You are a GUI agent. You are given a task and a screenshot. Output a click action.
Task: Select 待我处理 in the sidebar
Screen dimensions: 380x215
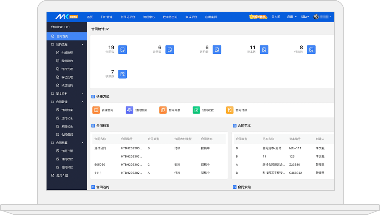[x=67, y=69]
